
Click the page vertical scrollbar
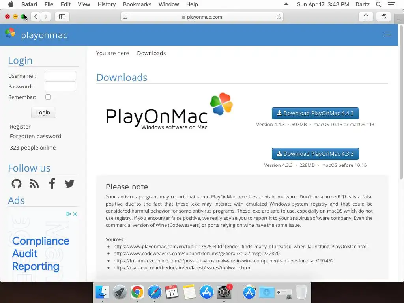point(401,102)
